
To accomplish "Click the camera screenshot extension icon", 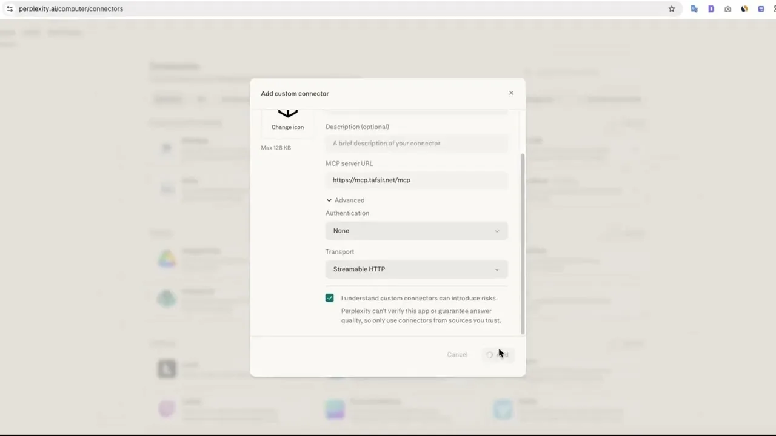I will 727,8.
